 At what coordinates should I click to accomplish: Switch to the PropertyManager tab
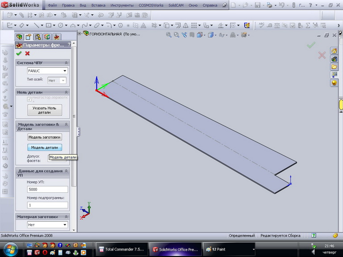click(29, 37)
